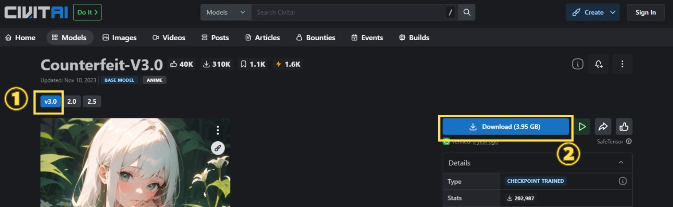The image size is (673, 207).
Task: Switch to version 2.5
Action: click(x=92, y=102)
